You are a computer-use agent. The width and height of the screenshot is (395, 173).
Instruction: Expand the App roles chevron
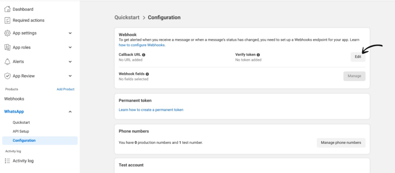70,47
